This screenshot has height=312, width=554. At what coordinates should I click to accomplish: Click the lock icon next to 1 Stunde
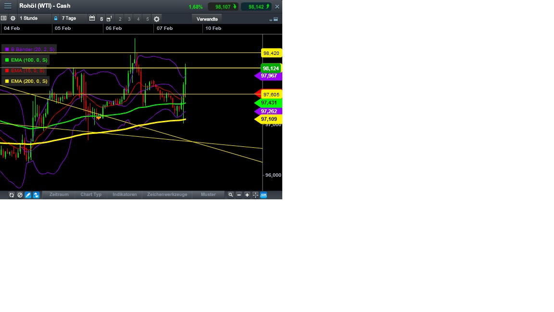(56, 18)
